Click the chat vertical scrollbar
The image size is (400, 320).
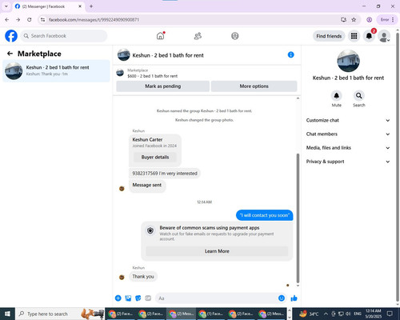(x=298, y=218)
